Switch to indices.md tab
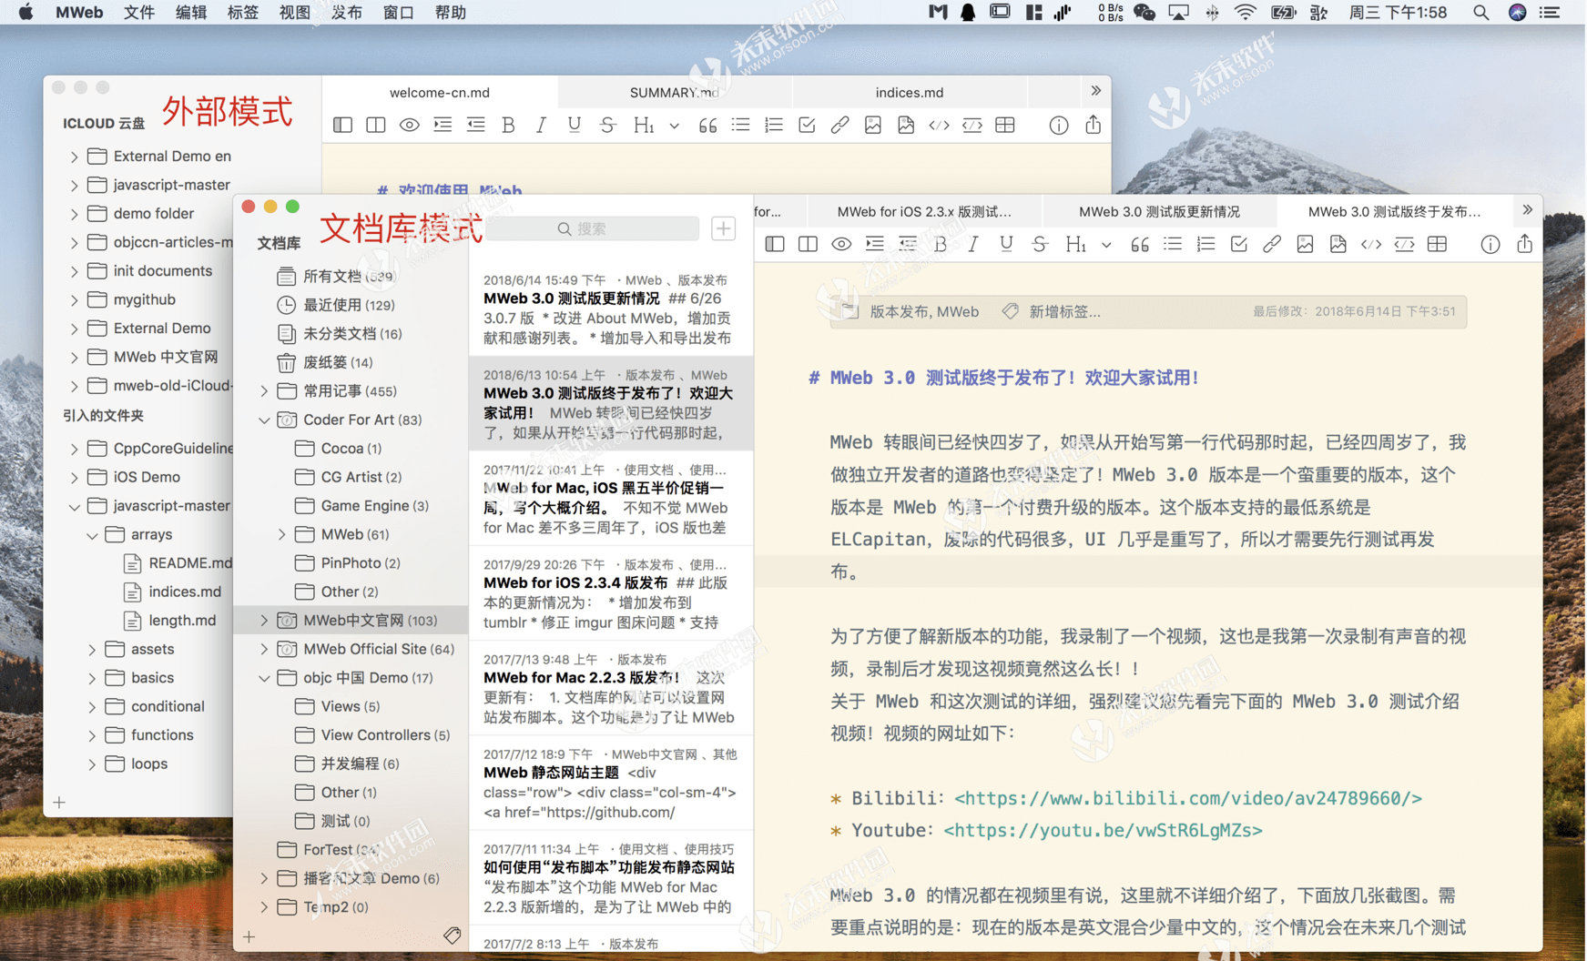The width and height of the screenshot is (1587, 961). click(910, 92)
